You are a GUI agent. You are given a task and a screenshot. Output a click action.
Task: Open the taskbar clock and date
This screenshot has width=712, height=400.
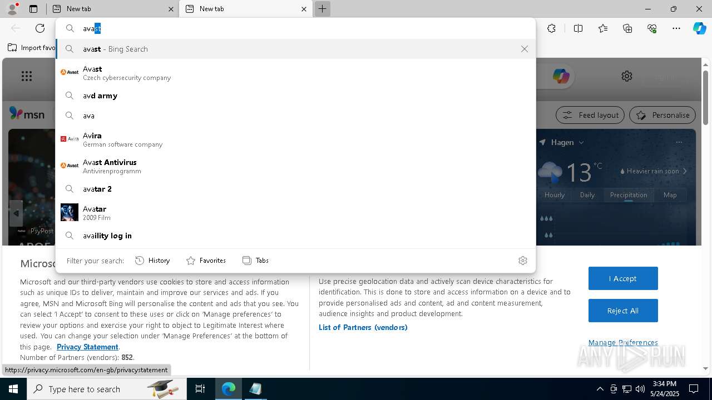pos(664,389)
